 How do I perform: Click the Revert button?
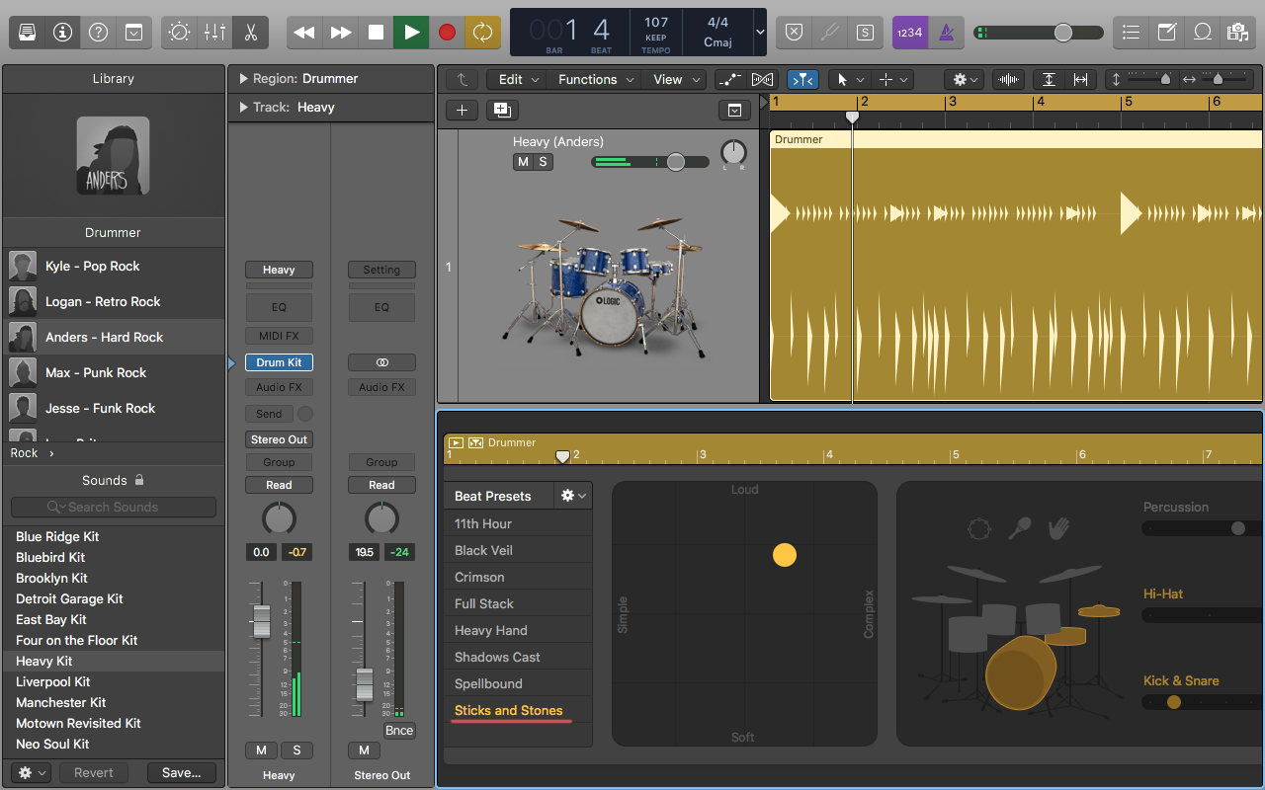[94, 772]
